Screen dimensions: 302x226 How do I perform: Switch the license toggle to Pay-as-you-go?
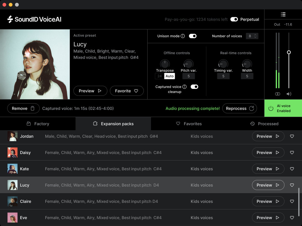click(234, 19)
